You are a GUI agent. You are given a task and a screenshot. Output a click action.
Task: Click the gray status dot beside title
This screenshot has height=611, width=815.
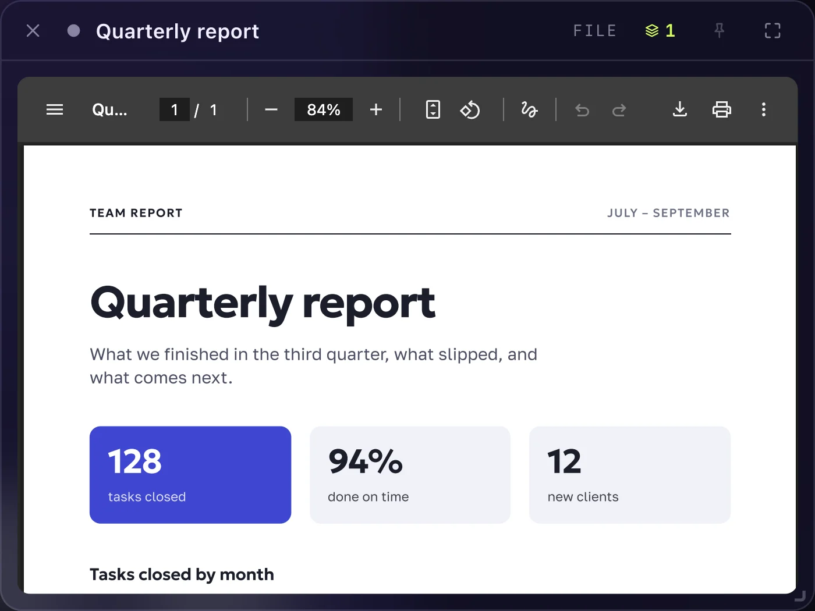(x=73, y=31)
